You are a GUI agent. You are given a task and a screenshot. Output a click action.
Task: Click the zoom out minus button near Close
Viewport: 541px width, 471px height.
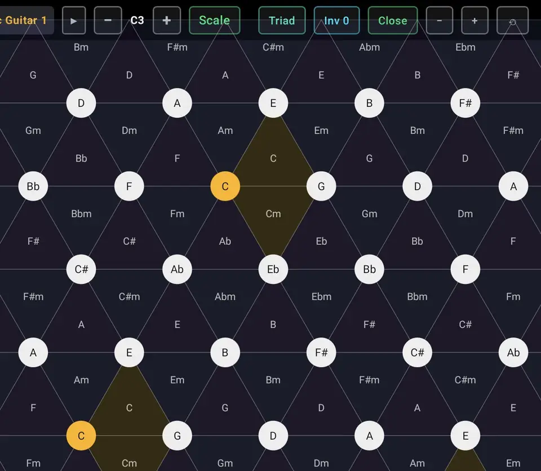point(439,20)
